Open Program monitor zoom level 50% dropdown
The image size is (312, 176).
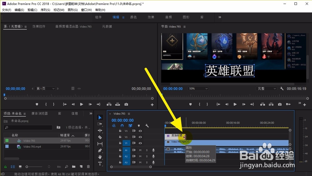(x=198, y=88)
